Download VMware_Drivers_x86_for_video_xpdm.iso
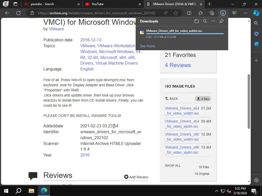262x196 pixels. coord(182,150)
